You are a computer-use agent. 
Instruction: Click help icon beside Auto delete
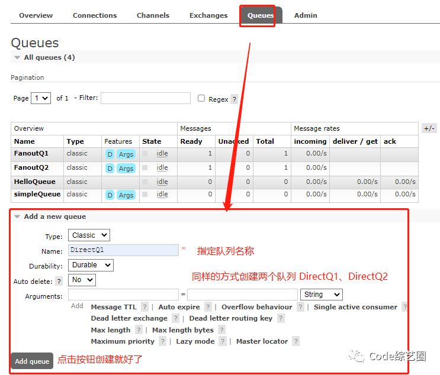coord(59,282)
